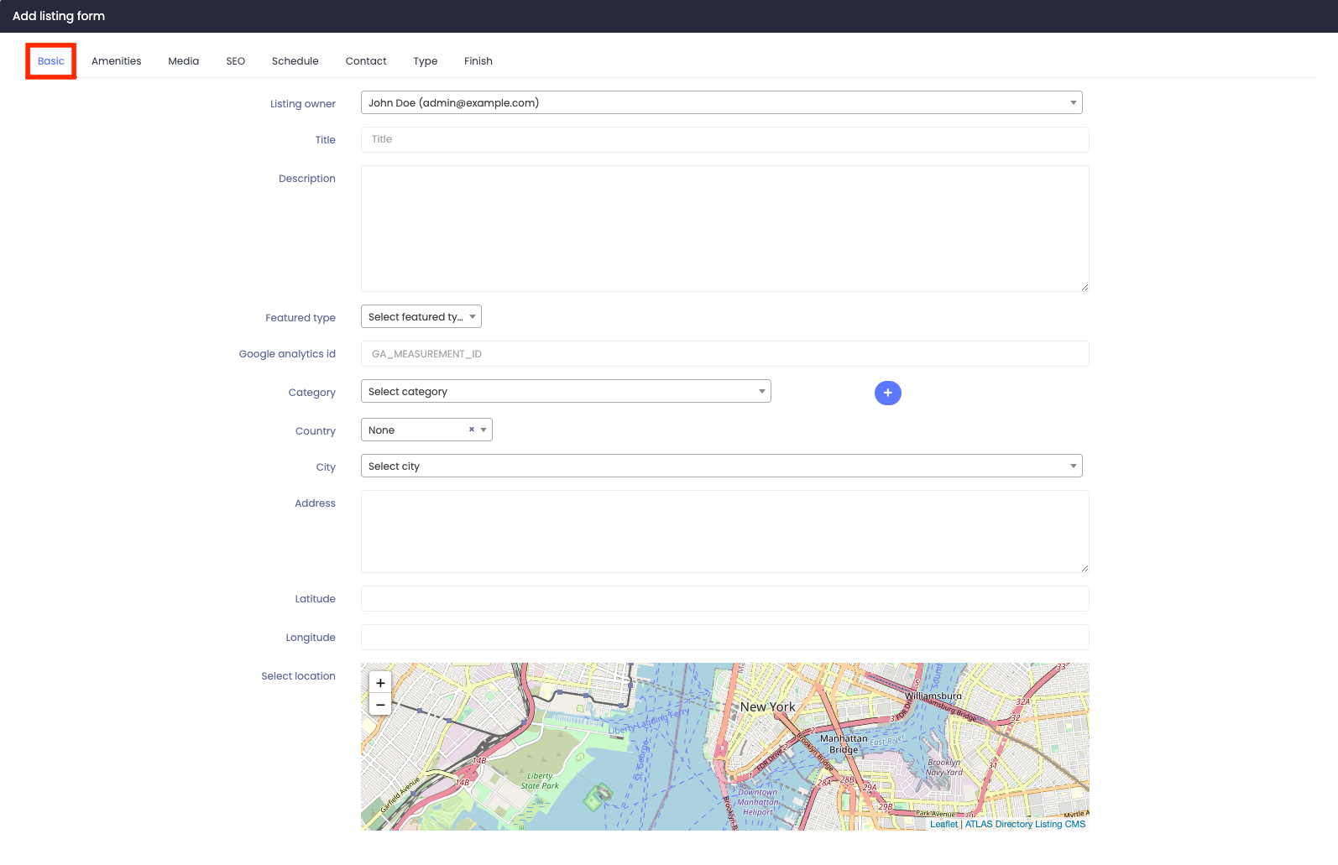Image resolution: width=1338 pixels, height=865 pixels.
Task: Click into the Latitude field
Action: tap(725, 598)
